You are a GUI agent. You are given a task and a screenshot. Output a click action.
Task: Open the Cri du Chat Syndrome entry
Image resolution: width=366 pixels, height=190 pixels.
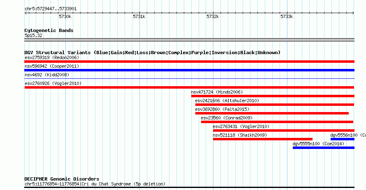[95, 184]
